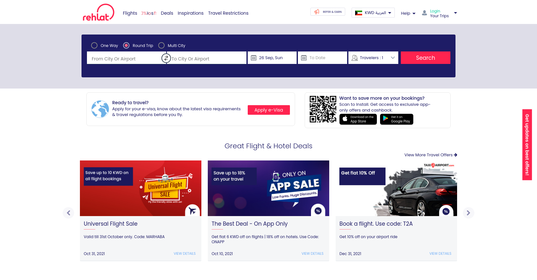Click the next deals carousel arrow

[468, 213]
